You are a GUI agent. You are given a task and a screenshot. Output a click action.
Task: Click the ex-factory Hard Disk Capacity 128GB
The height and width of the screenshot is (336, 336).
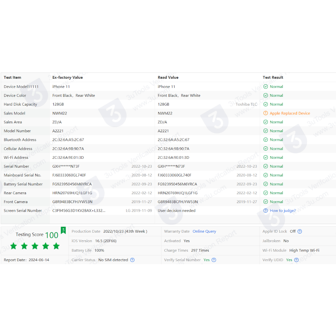click(58, 104)
